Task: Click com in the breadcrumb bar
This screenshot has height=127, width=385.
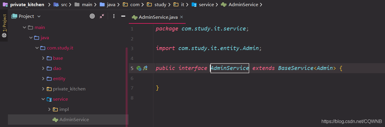Action: coord(135,5)
